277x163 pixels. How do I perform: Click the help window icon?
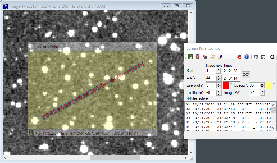click(x=263, y=57)
